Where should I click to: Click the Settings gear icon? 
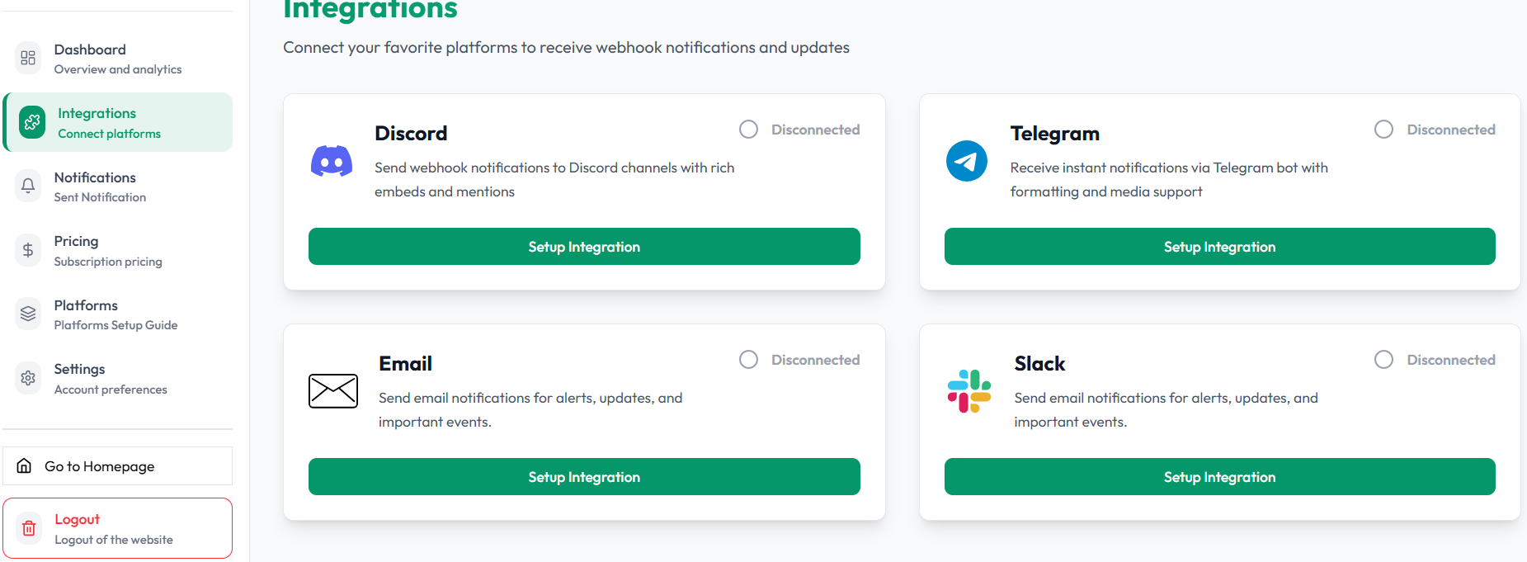coord(28,378)
